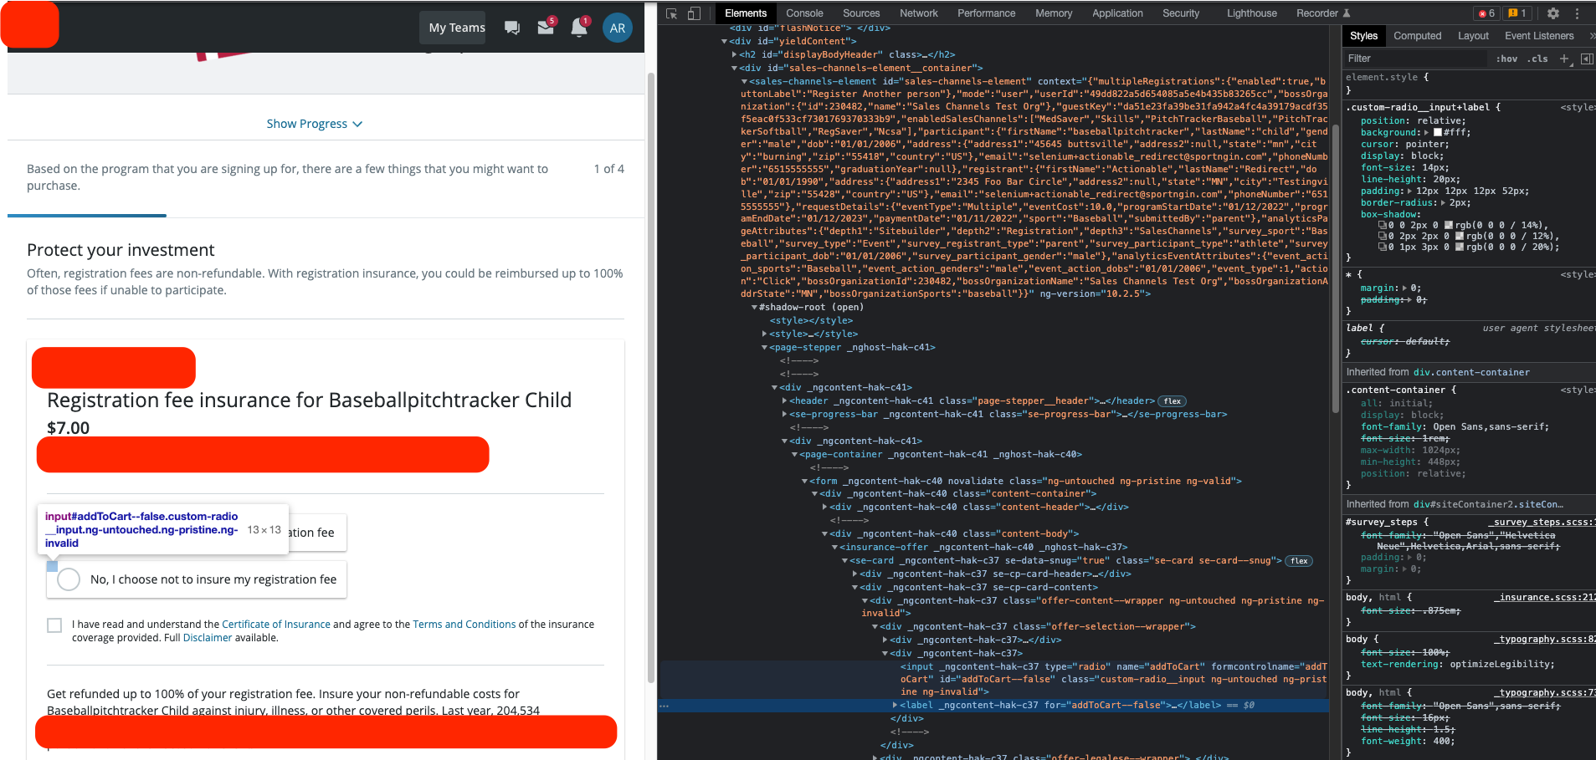Click the red errors count badge
This screenshot has height=760, width=1596.
click(1486, 13)
